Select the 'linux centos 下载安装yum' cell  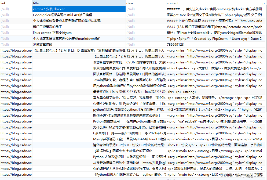pyautogui.click(x=79, y=33)
